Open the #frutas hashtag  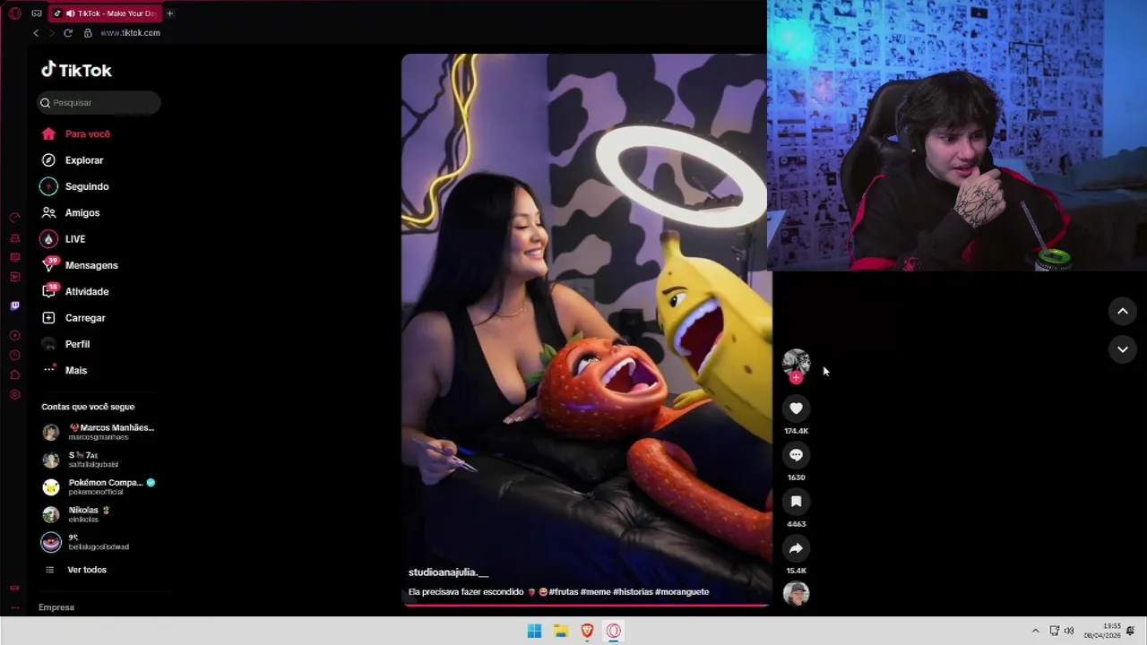563,592
